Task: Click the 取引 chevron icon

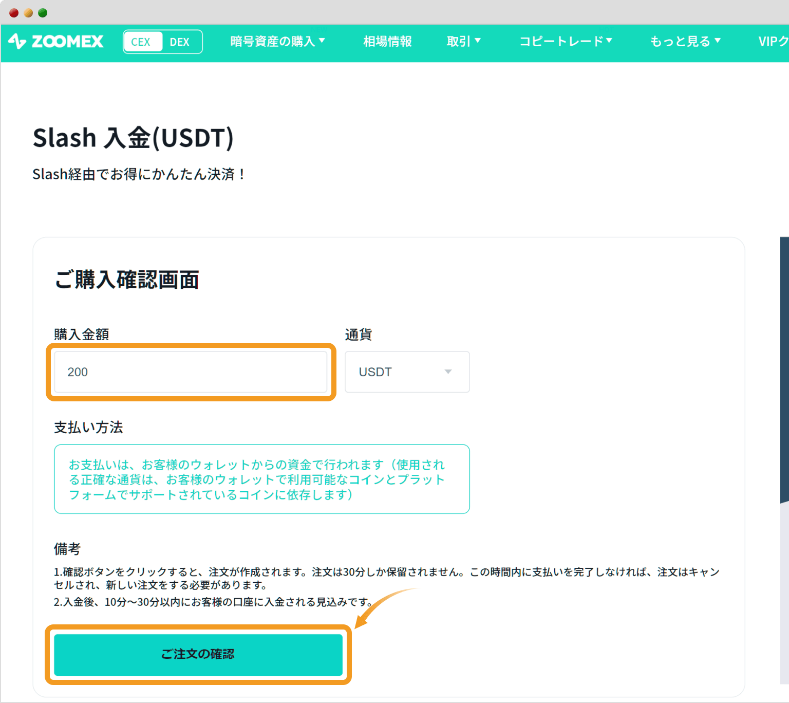Action: point(478,41)
